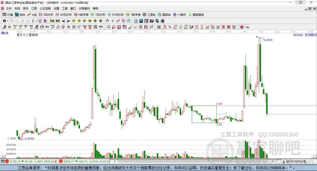Viewport: 317px width, 171px height.
Task: Open the 资讯 menu
Action: coord(25,8)
